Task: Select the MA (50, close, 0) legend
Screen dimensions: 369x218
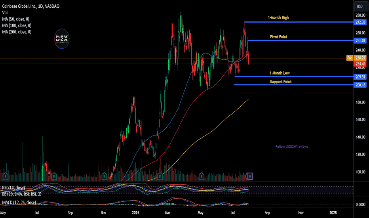Action: tap(16, 19)
